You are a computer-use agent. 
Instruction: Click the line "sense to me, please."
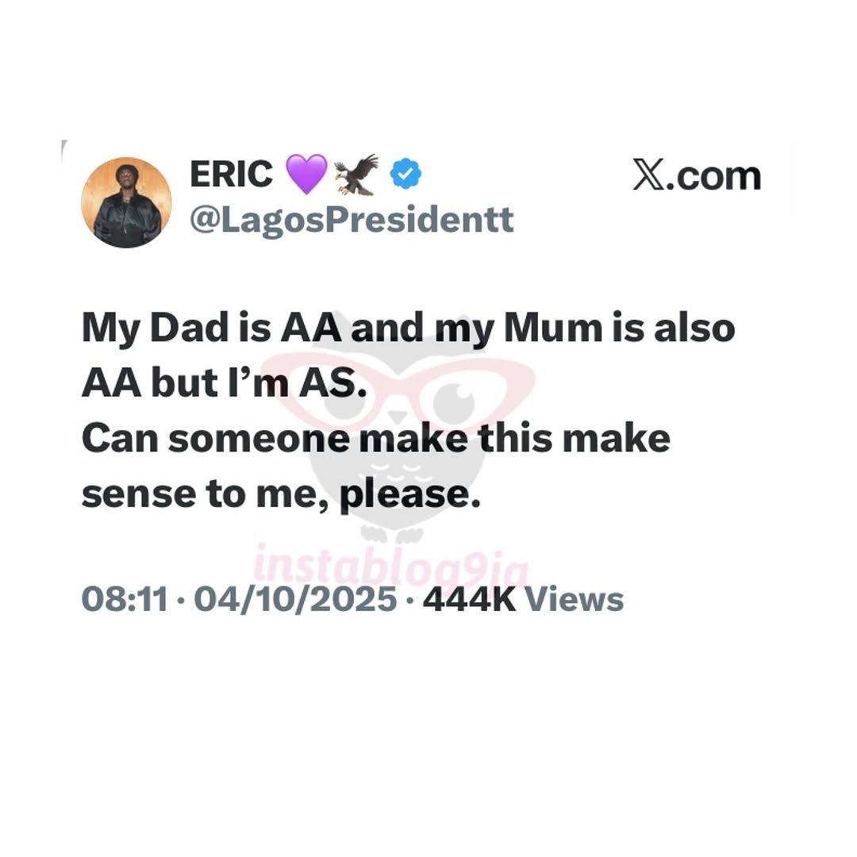pos(282,493)
